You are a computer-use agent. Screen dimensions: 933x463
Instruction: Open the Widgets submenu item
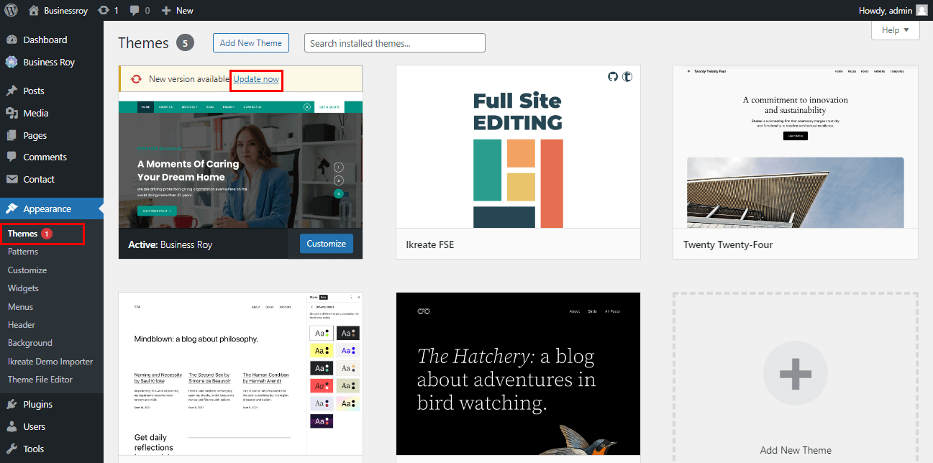(x=23, y=288)
